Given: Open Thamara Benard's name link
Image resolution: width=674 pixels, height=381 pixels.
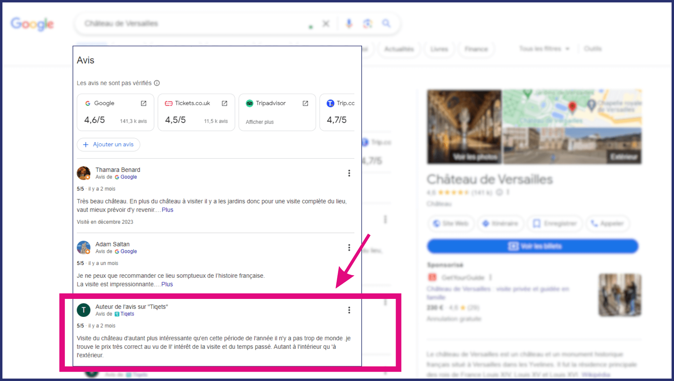Looking at the screenshot, I should [118, 170].
